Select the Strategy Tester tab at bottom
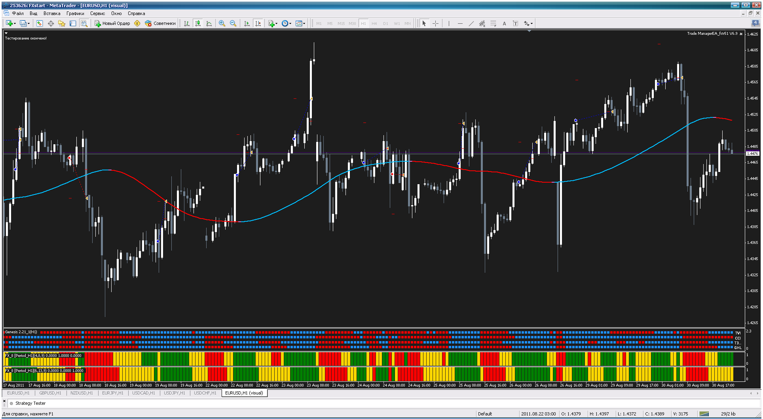This screenshot has width=763, height=419. point(30,403)
